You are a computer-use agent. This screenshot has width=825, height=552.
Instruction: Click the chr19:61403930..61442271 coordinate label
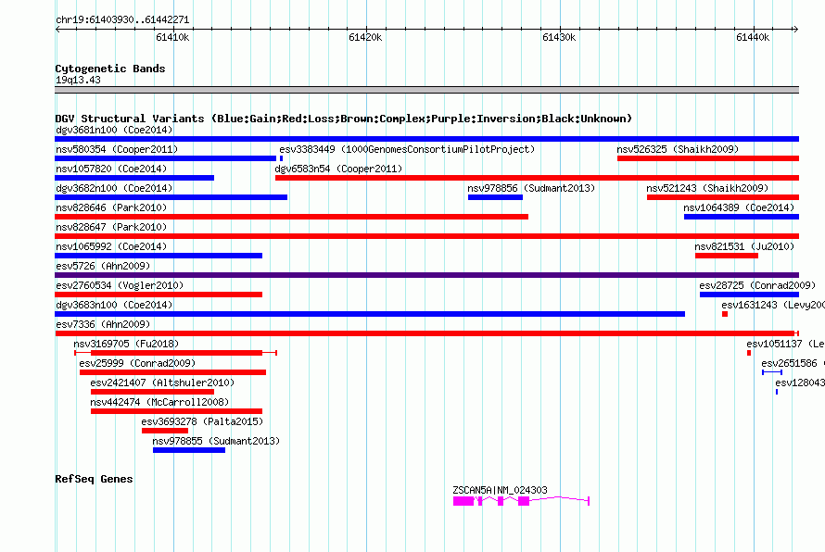122,19
